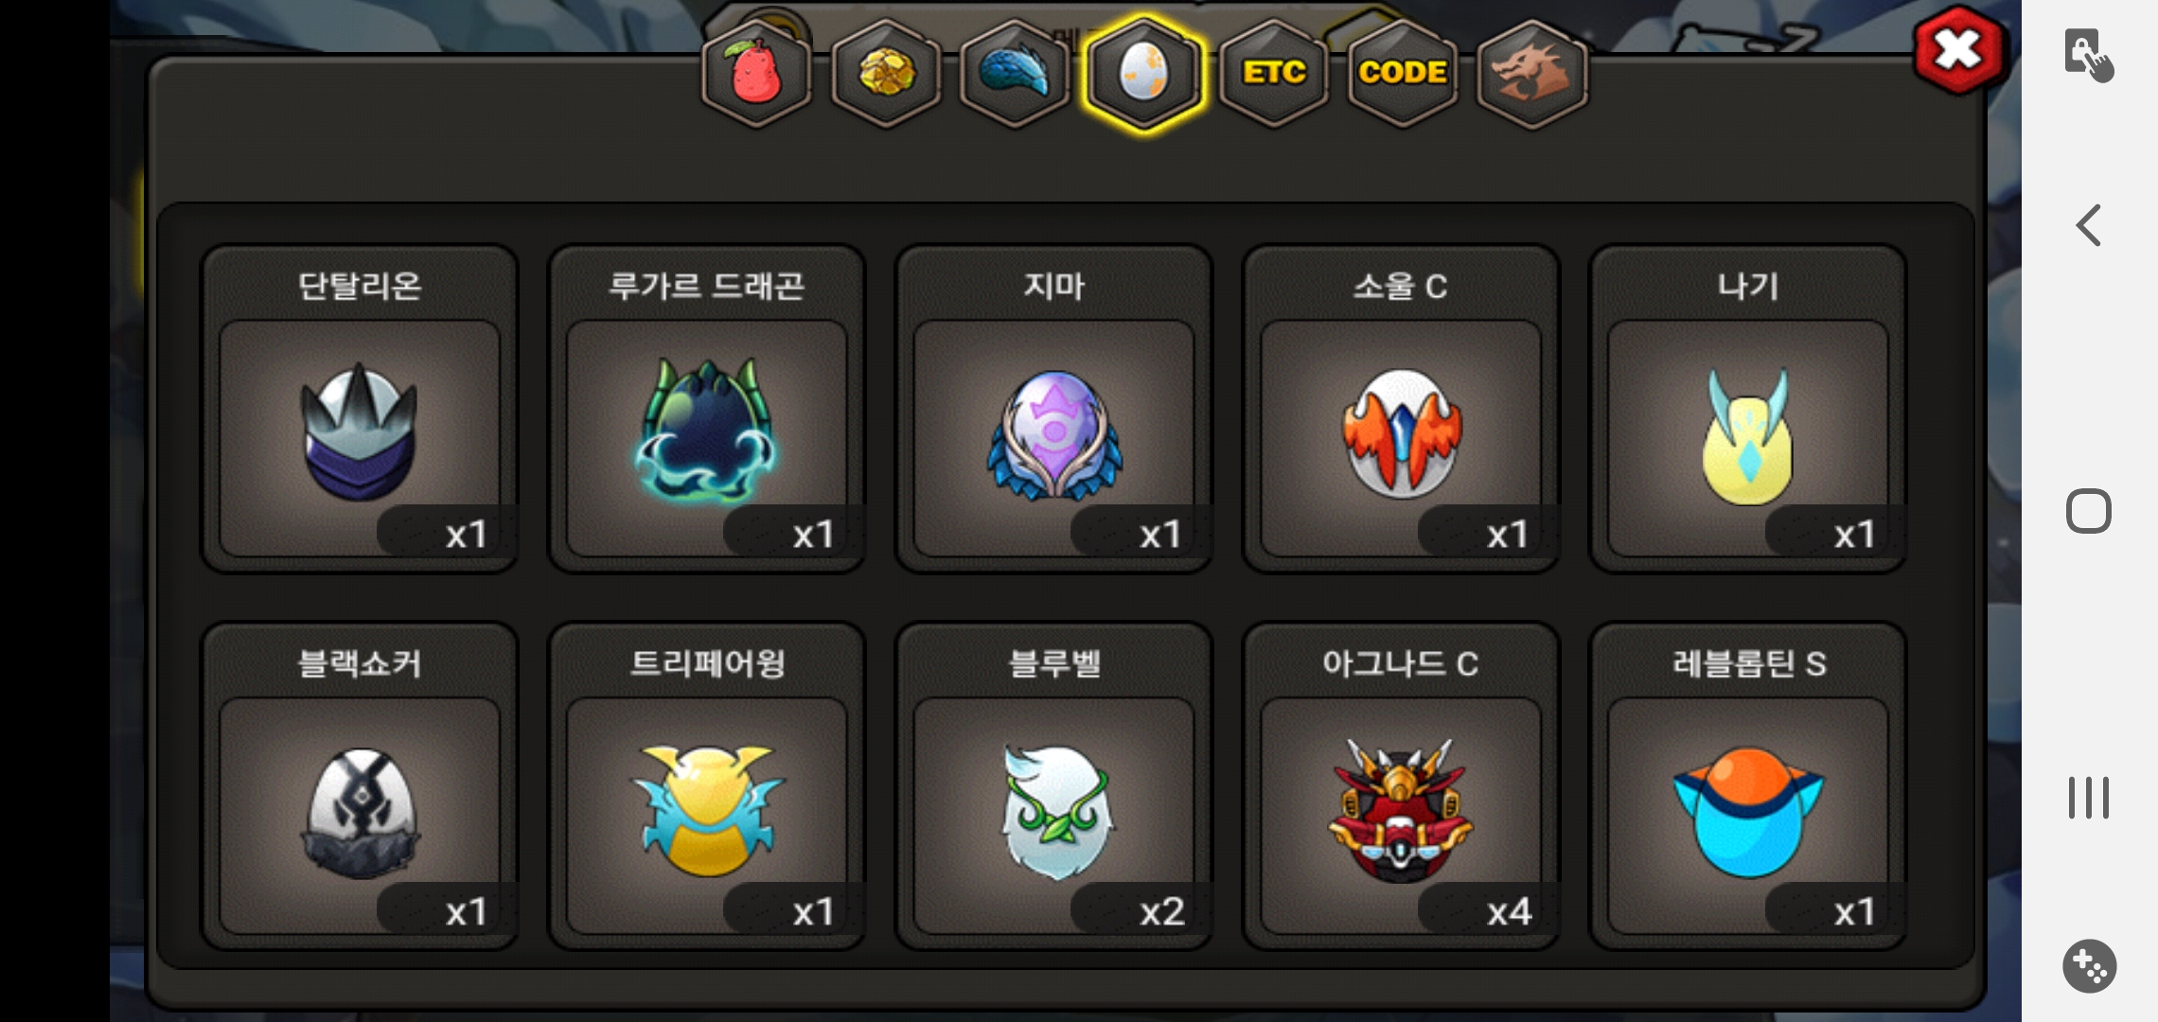The height and width of the screenshot is (1022, 2158).
Task: Open the game tools controller icon
Action: 2089,966
